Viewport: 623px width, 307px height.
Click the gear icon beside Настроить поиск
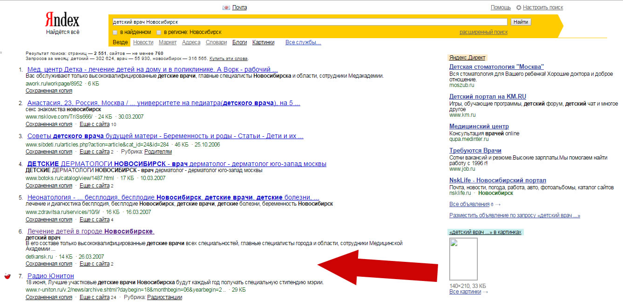(x=519, y=7)
